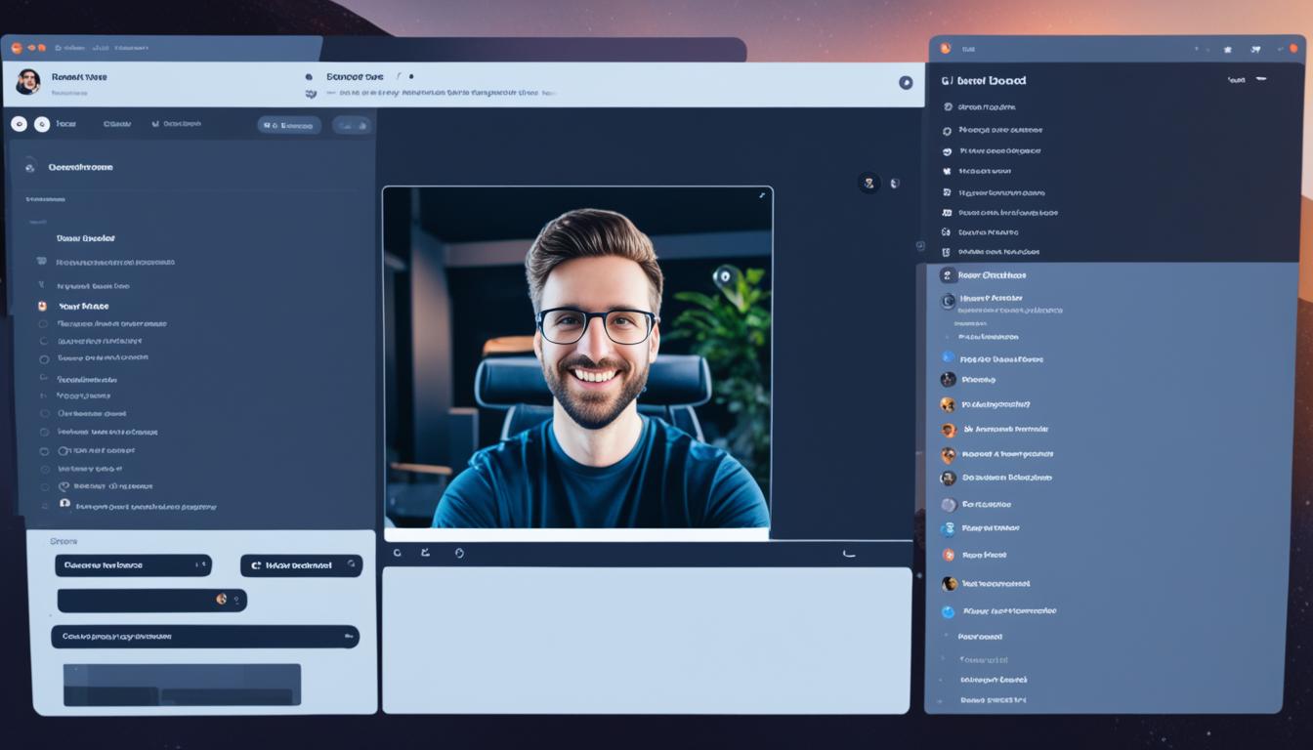1313x750 pixels.
Task: Click the profile avatar in the top-left header
Action: 27,82
